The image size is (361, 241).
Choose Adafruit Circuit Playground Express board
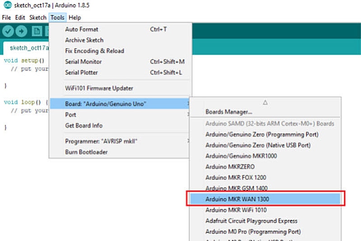(x=251, y=221)
